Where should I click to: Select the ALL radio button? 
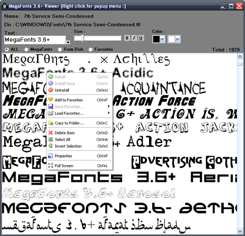[x=7, y=49]
